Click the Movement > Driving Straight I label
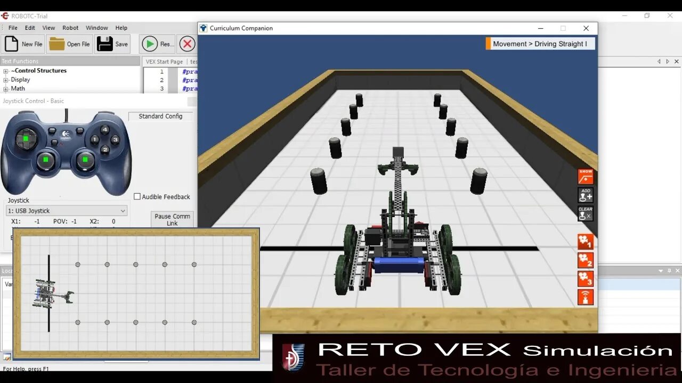 click(x=540, y=44)
